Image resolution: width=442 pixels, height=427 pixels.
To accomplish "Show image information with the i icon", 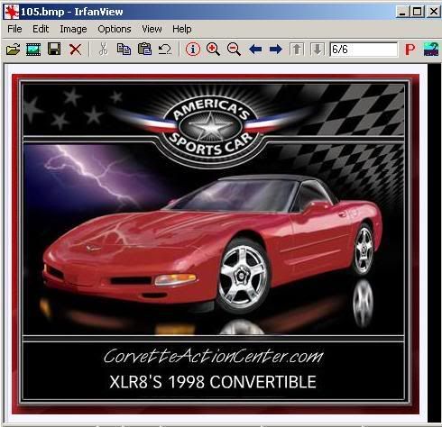I will [193, 49].
